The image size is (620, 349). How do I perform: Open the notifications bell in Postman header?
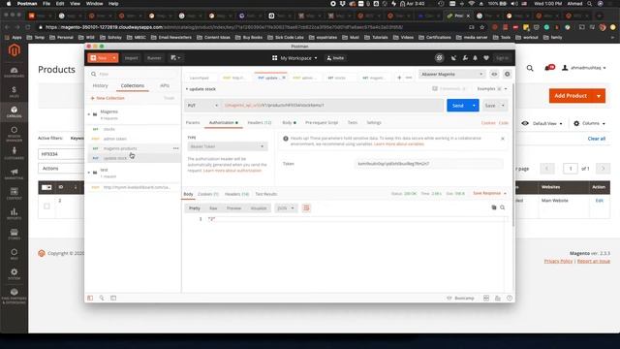[475, 58]
